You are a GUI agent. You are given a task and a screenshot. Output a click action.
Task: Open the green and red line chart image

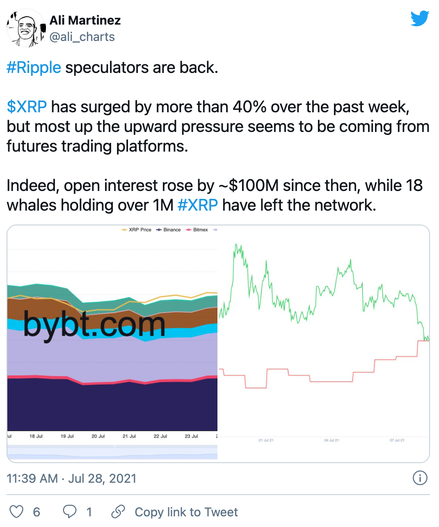click(x=324, y=344)
